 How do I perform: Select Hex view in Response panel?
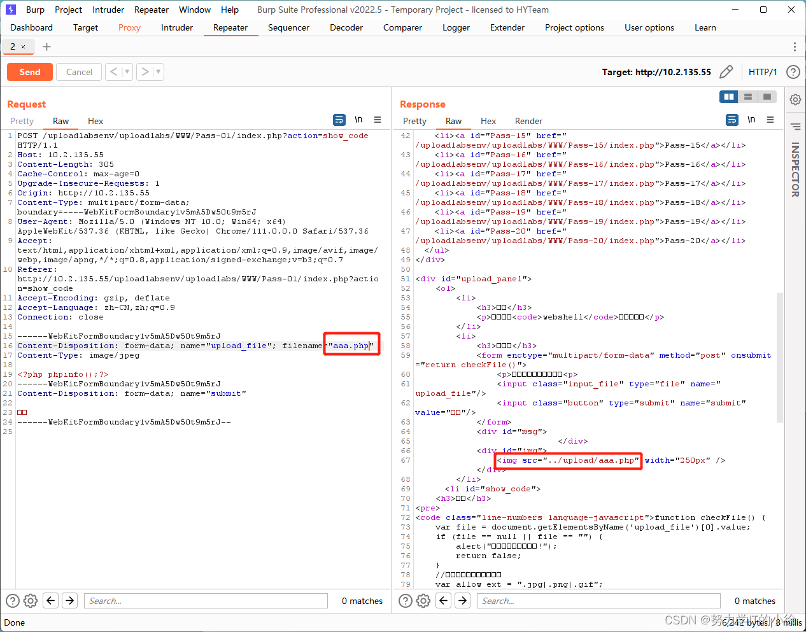(x=488, y=121)
